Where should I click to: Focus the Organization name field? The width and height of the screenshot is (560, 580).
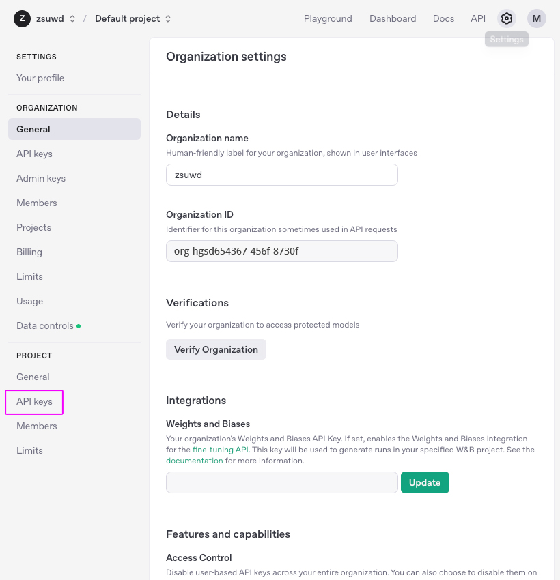pos(281,175)
